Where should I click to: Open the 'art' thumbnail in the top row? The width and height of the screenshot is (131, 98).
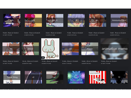click(x=98, y=20)
